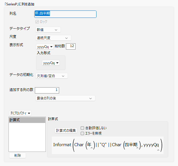Click the yyyyQq argument in the formula
Viewport: 178px width, 166px height.
[x=151, y=145]
